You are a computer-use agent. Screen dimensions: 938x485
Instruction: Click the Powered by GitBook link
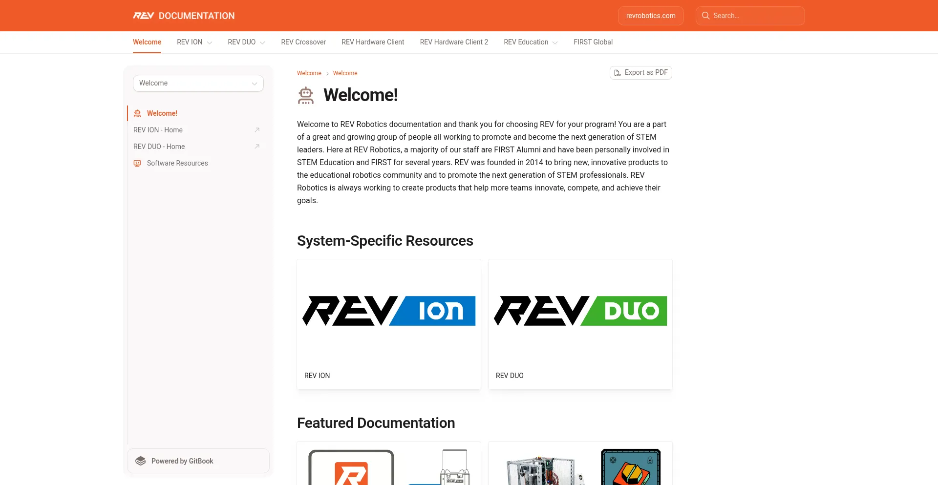[198, 461]
